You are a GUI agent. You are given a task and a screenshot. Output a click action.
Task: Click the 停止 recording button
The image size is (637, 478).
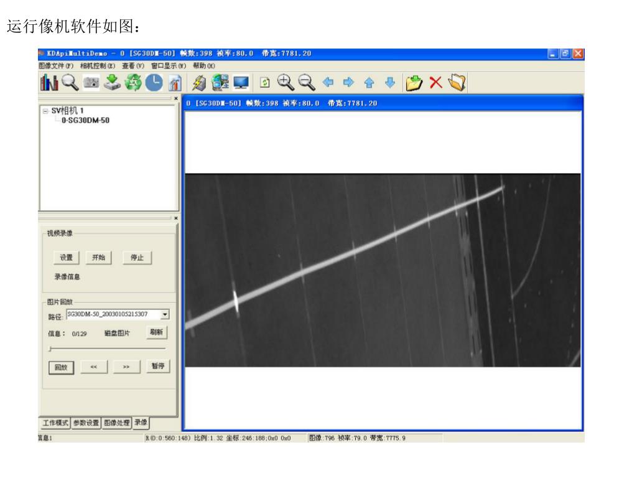137,258
